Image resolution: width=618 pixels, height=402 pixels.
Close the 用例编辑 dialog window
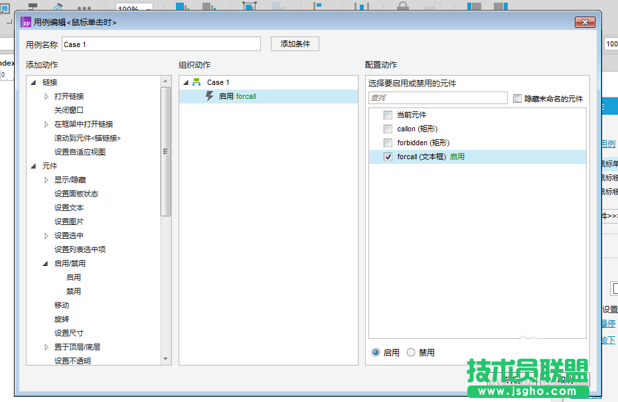click(x=585, y=22)
